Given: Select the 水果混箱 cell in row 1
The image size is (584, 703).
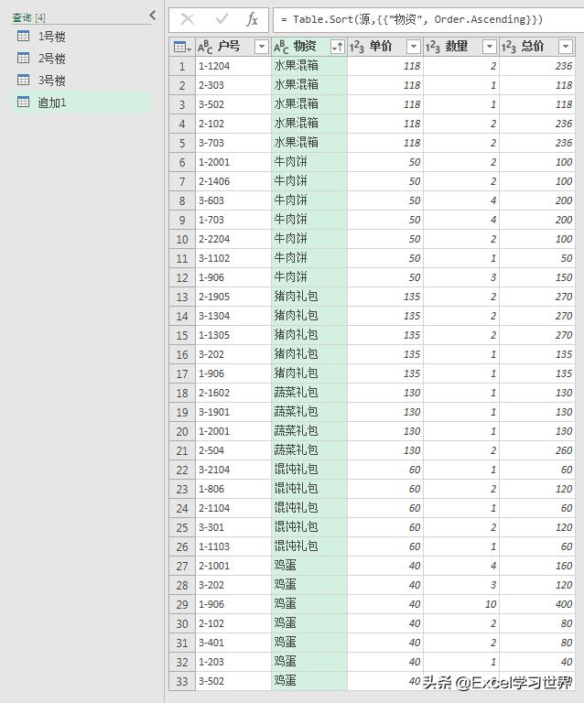Looking at the screenshot, I should point(309,66).
